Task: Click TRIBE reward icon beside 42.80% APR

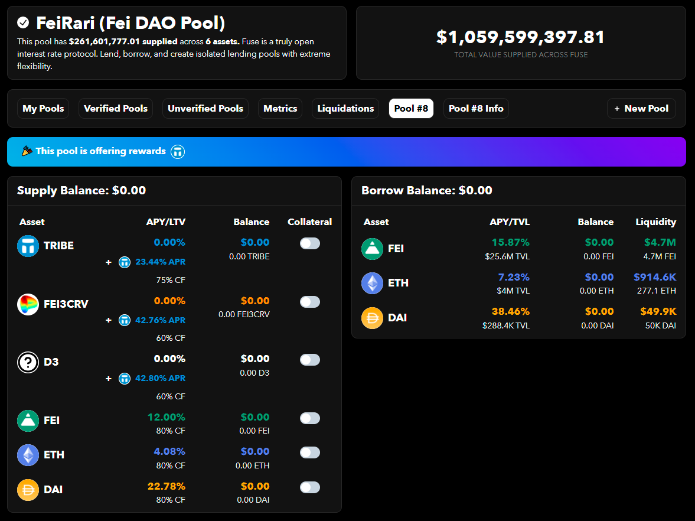Action: pos(125,379)
